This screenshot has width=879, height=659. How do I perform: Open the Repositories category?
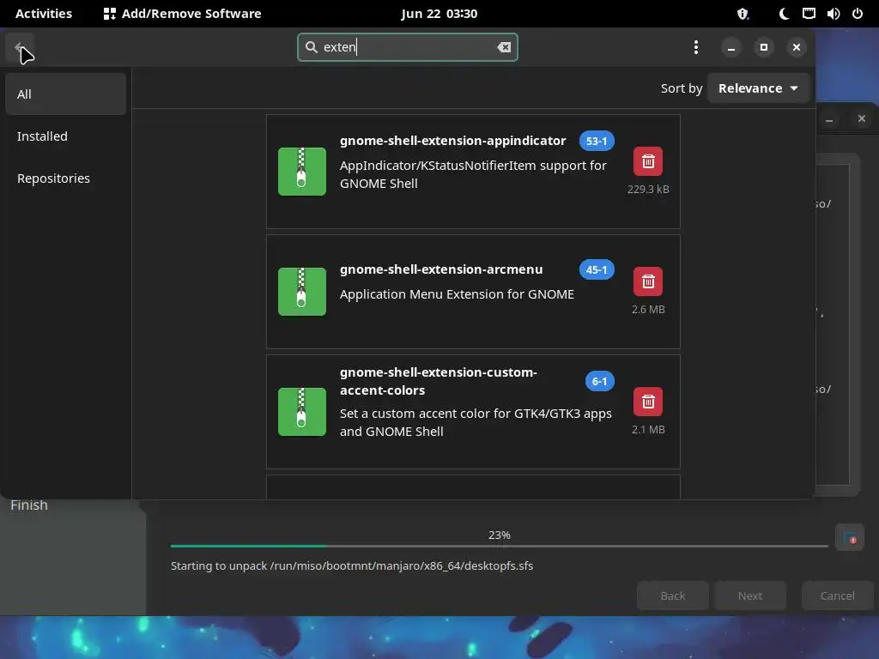coord(65,178)
